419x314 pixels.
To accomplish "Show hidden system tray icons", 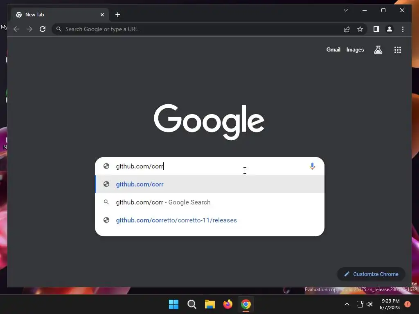I will pos(347,304).
